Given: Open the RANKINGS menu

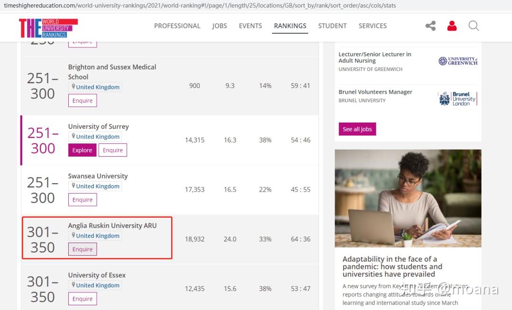Looking at the screenshot, I should pos(290,26).
